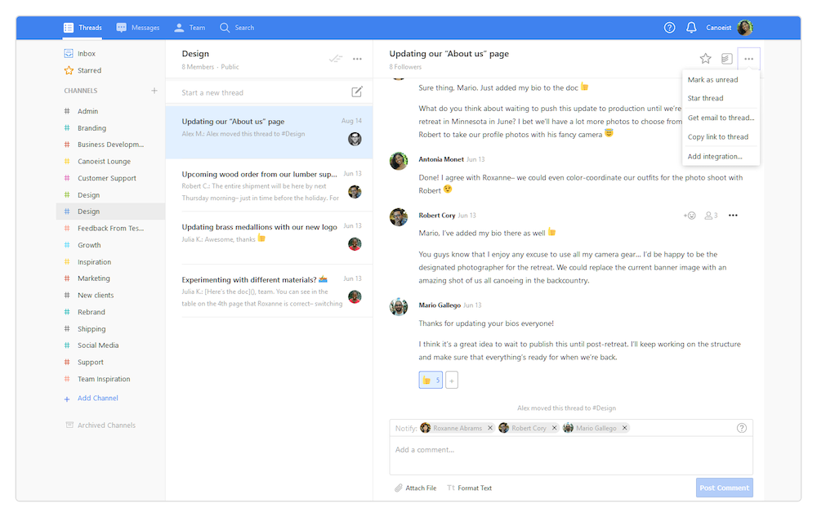Open the Inbox

80,54
